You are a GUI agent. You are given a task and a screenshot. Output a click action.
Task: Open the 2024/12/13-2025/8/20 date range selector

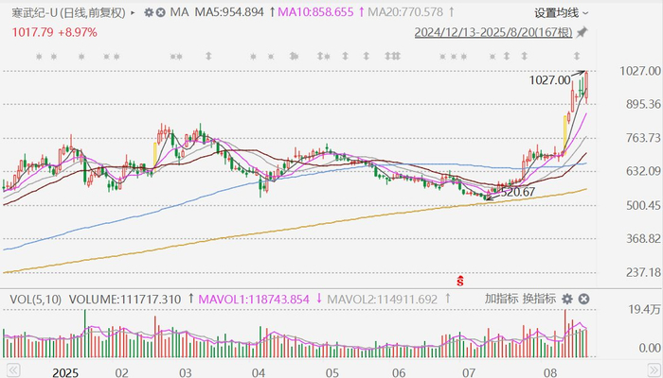pyautogui.click(x=493, y=32)
